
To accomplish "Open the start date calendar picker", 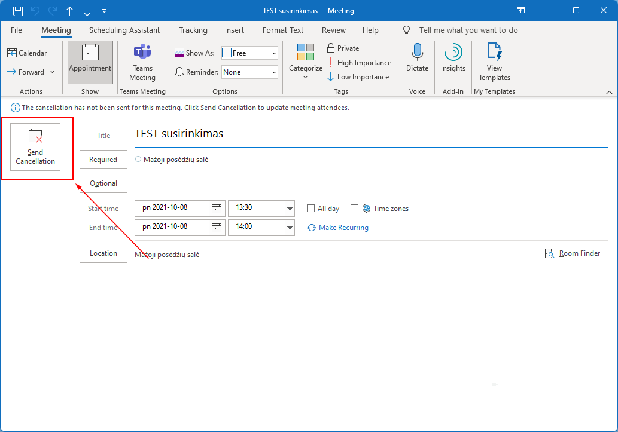I will tap(217, 209).
